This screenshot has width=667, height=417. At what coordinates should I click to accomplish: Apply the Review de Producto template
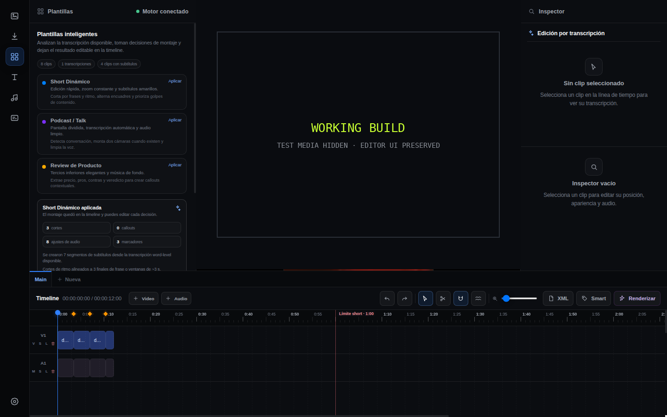175,165
